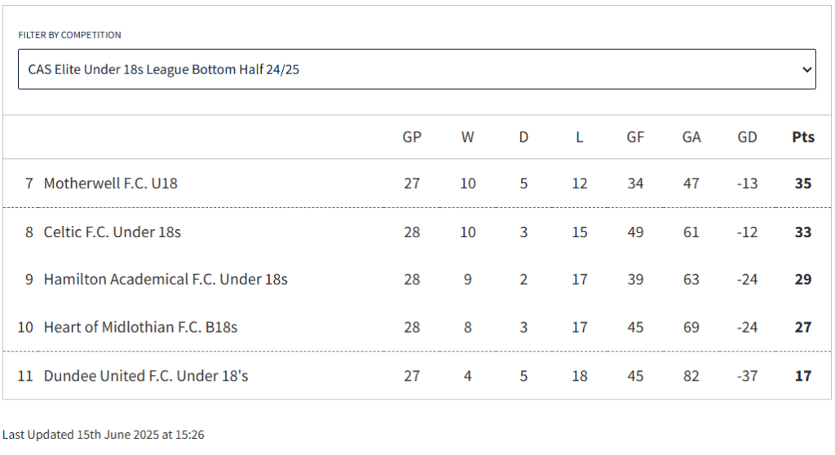Click the GF column header
This screenshot has height=455, width=835.
pos(635,138)
